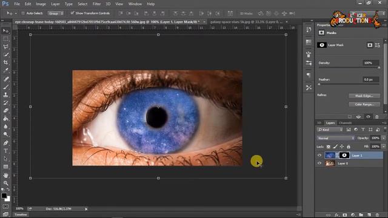Select Layer 0 thumbnail

pyautogui.click(x=330, y=163)
